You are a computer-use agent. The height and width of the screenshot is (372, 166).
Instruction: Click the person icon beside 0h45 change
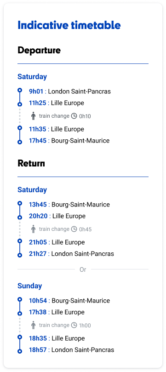click(x=34, y=229)
